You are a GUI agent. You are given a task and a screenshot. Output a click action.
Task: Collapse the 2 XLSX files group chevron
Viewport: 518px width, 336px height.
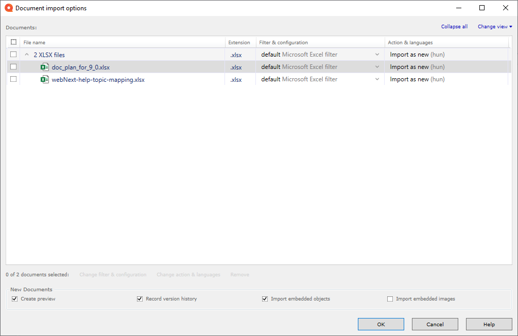[x=27, y=55]
